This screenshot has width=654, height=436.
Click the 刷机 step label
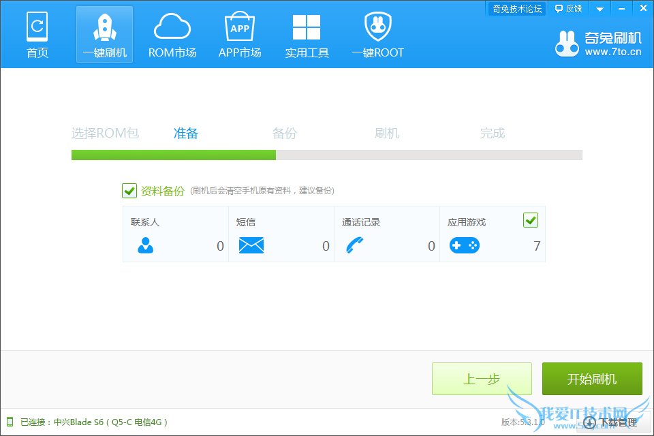pos(387,133)
